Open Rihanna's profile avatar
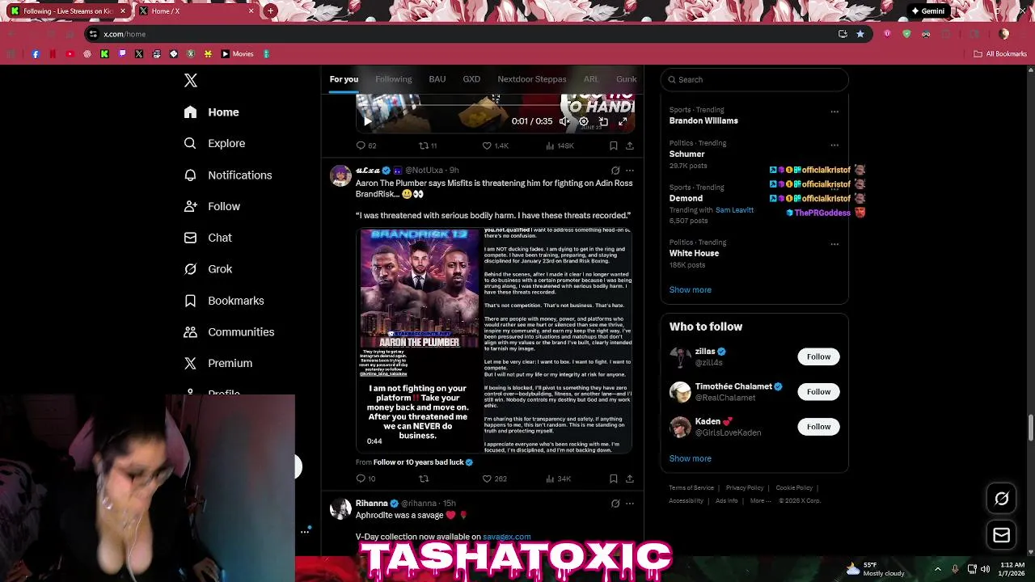This screenshot has width=1035, height=582. (340, 508)
